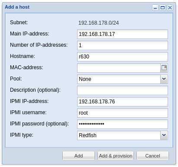Cancel the Add a host dialog
Viewport: 178px width, 167px height.
152,156
